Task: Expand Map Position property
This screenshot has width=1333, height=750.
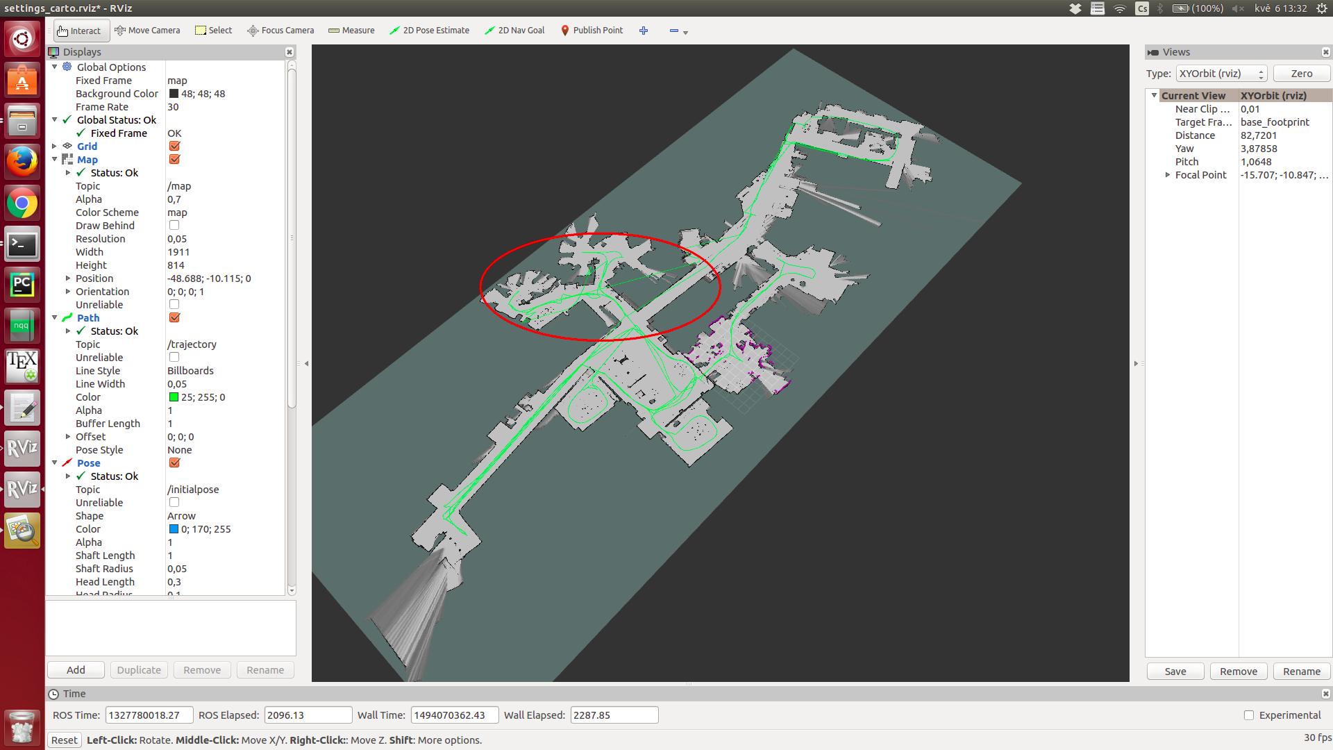Action: [x=68, y=278]
